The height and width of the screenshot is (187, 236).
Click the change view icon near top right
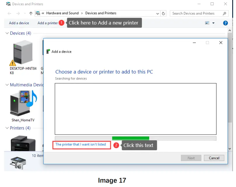click(x=207, y=23)
